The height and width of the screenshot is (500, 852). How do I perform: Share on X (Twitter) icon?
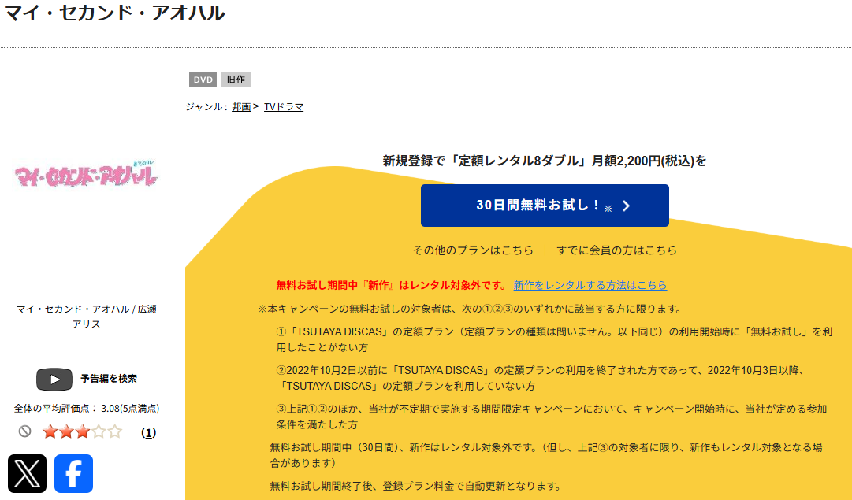click(x=27, y=473)
